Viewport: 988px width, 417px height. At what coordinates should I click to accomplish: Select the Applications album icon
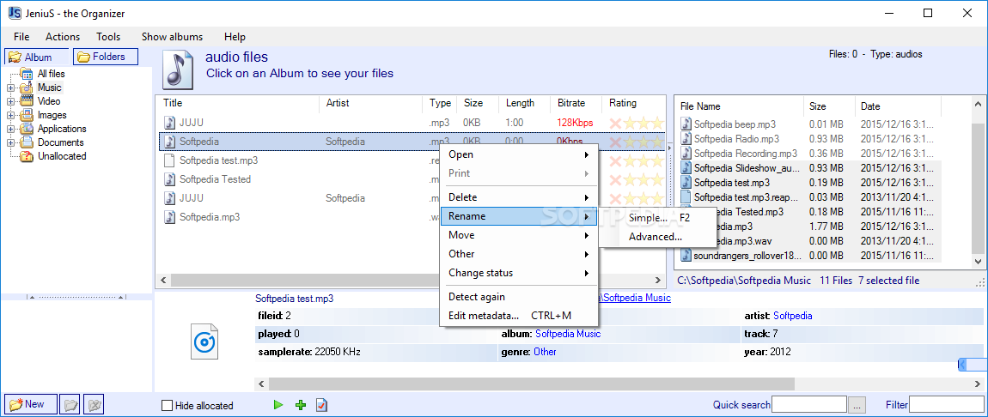click(x=27, y=129)
